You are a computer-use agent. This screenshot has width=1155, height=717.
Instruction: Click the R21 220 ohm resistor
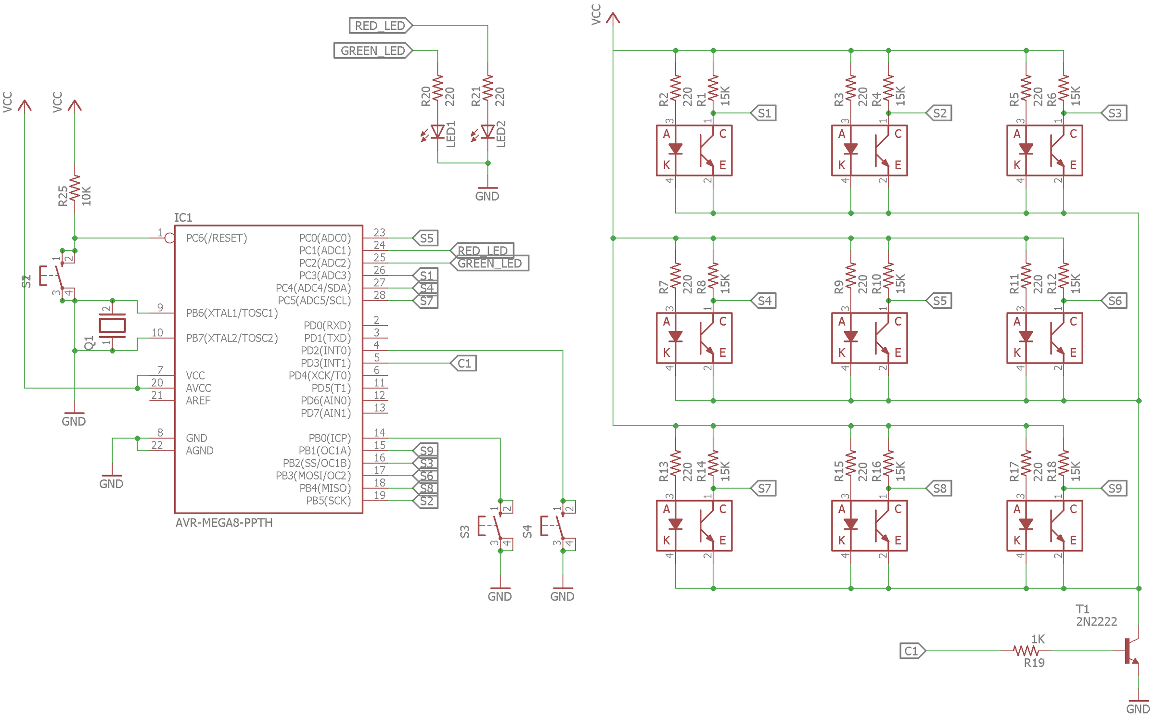point(488,88)
